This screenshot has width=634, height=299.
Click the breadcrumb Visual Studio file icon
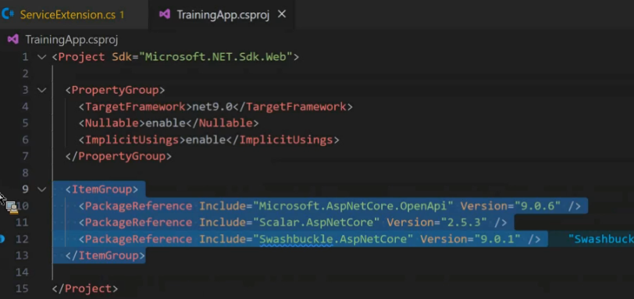point(13,39)
